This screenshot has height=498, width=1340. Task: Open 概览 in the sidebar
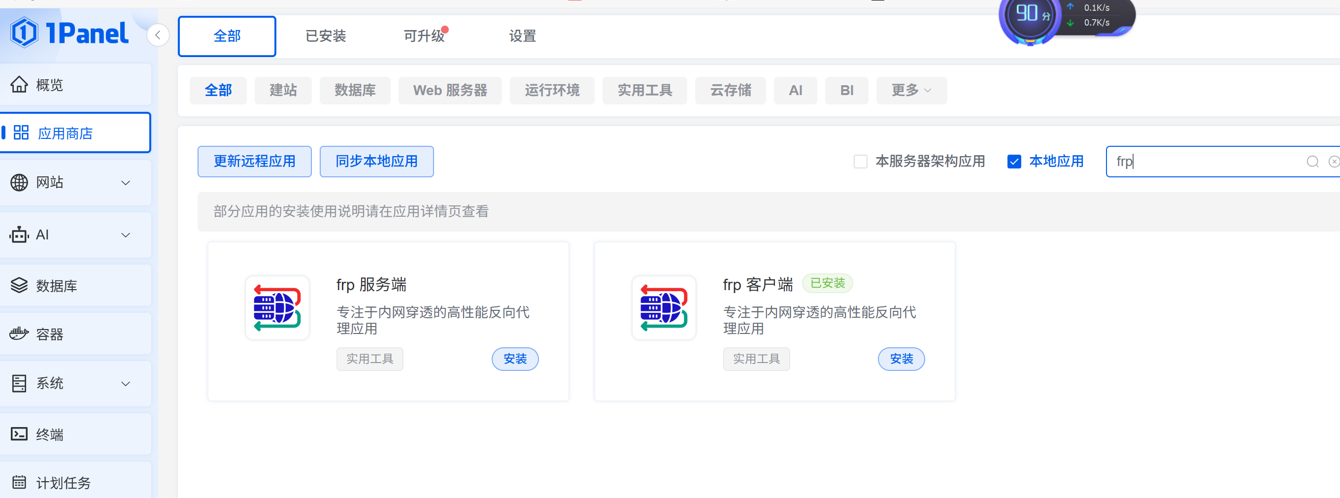(75, 84)
